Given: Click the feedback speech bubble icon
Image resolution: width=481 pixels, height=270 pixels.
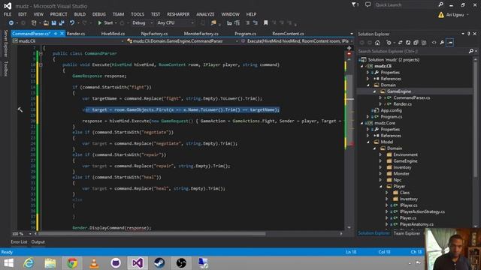Looking at the screenshot, I should point(368,4).
